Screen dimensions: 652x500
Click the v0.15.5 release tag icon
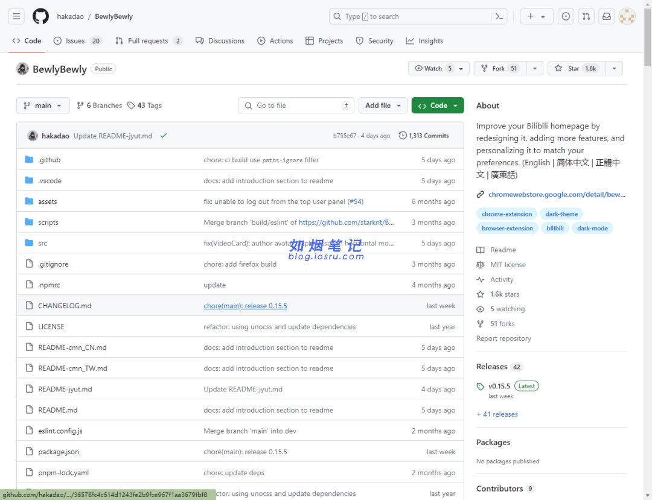[481, 386]
